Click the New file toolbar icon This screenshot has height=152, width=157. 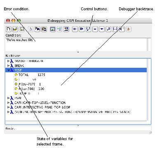point(9,29)
